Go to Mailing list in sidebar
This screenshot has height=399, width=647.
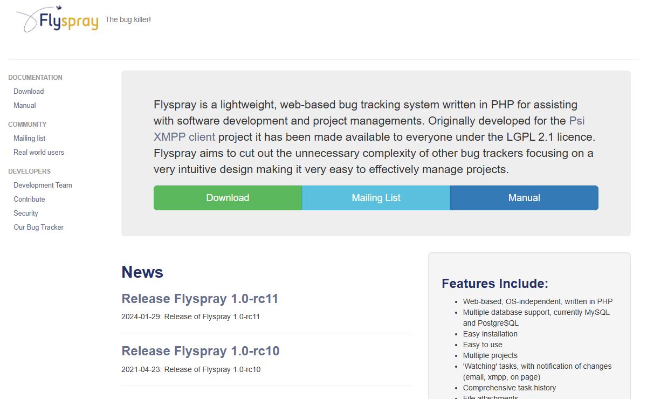pyautogui.click(x=30, y=139)
